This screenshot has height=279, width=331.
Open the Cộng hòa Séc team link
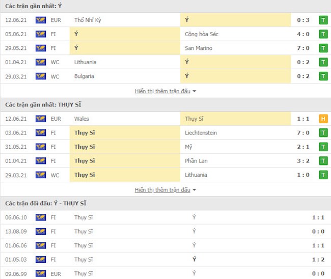tap(202, 34)
